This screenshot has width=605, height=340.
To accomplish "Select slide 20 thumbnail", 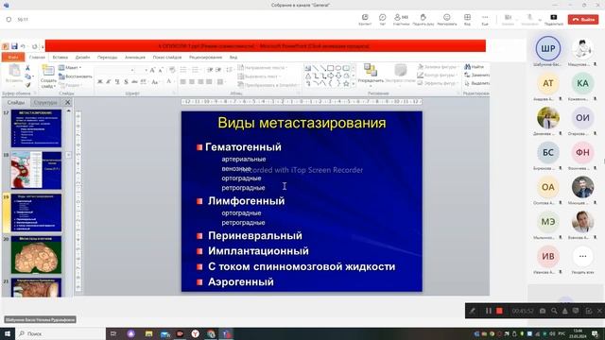I will pos(36,255).
